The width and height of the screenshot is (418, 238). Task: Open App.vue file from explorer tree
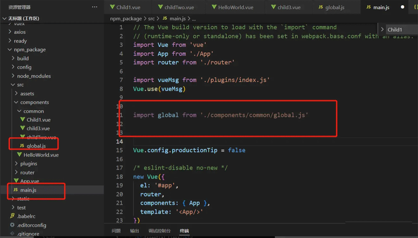pos(30,181)
